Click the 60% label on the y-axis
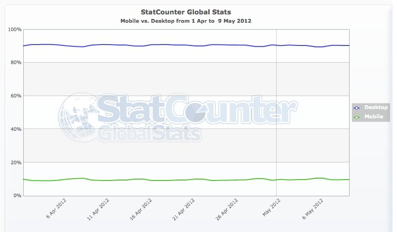 click(x=16, y=96)
